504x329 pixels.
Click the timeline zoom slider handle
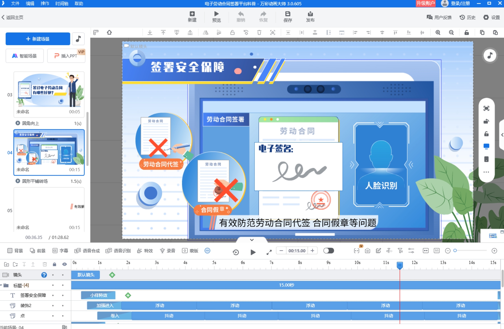pos(455,250)
